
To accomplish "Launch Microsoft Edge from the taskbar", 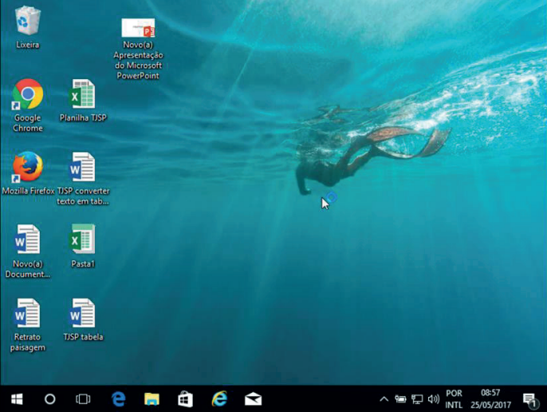I will click(x=119, y=398).
